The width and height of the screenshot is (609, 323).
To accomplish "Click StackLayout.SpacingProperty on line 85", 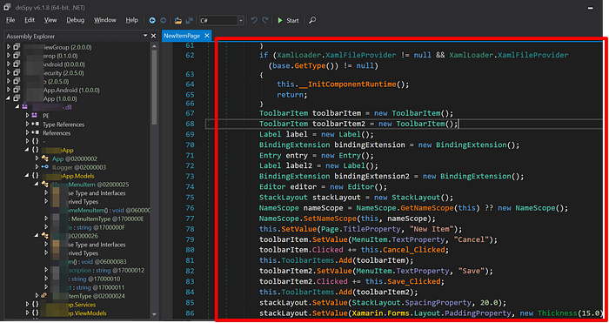I will click(x=412, y=302).
